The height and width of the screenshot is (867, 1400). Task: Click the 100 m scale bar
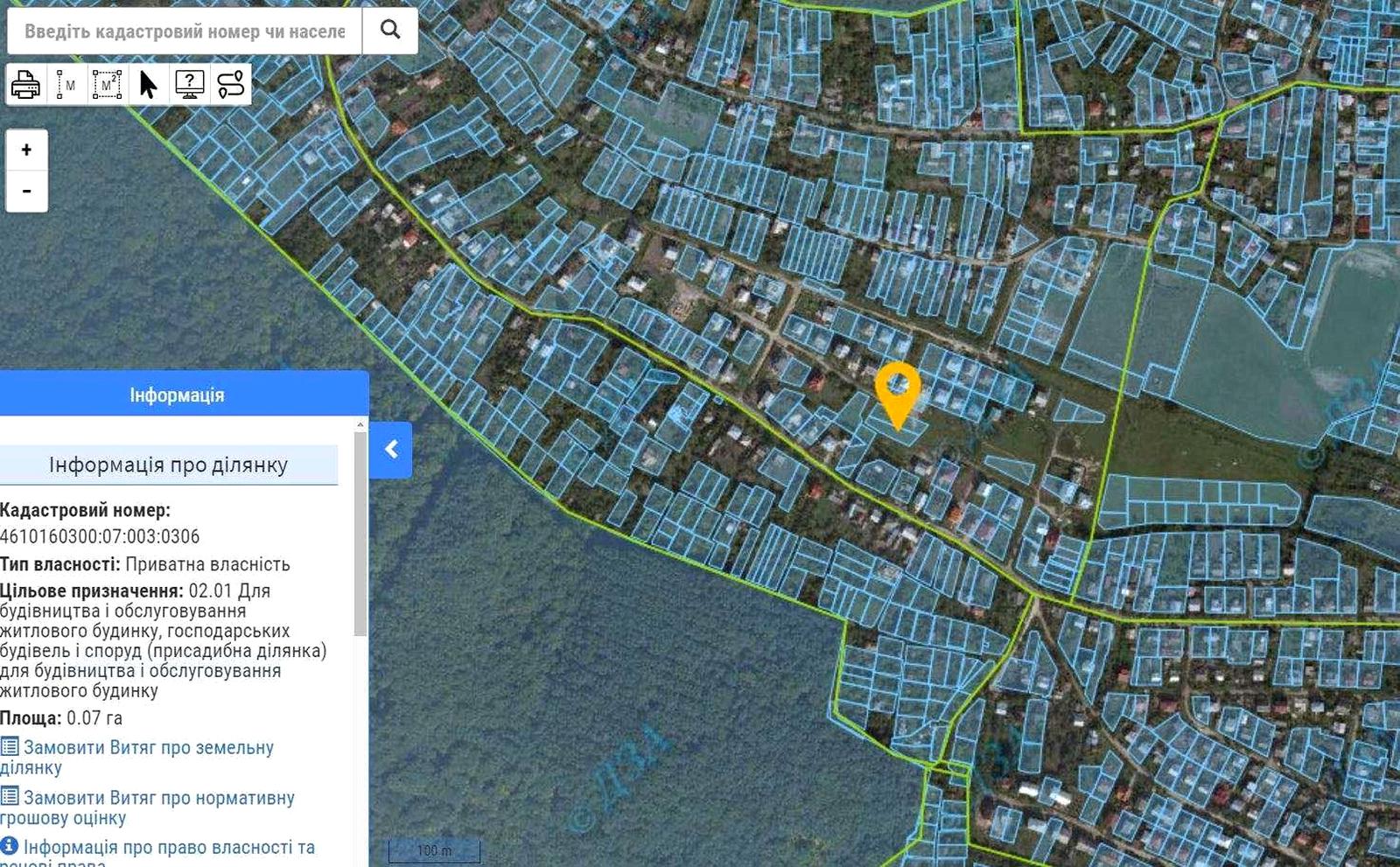tap(434, 850)
